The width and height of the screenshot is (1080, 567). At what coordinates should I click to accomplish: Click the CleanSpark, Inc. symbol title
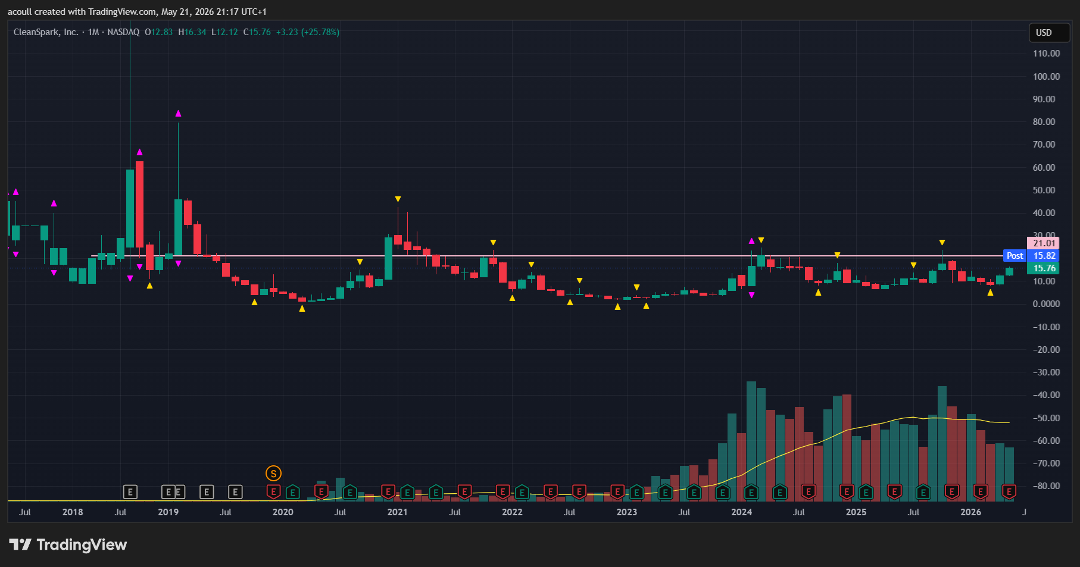pos(46,32)
